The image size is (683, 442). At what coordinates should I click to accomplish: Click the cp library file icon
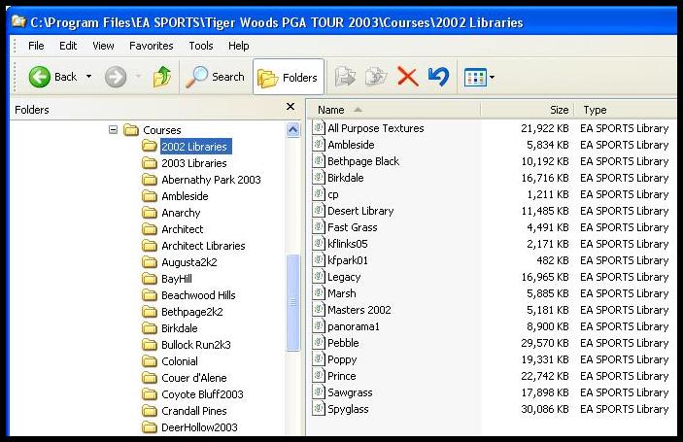pos(319,194)
